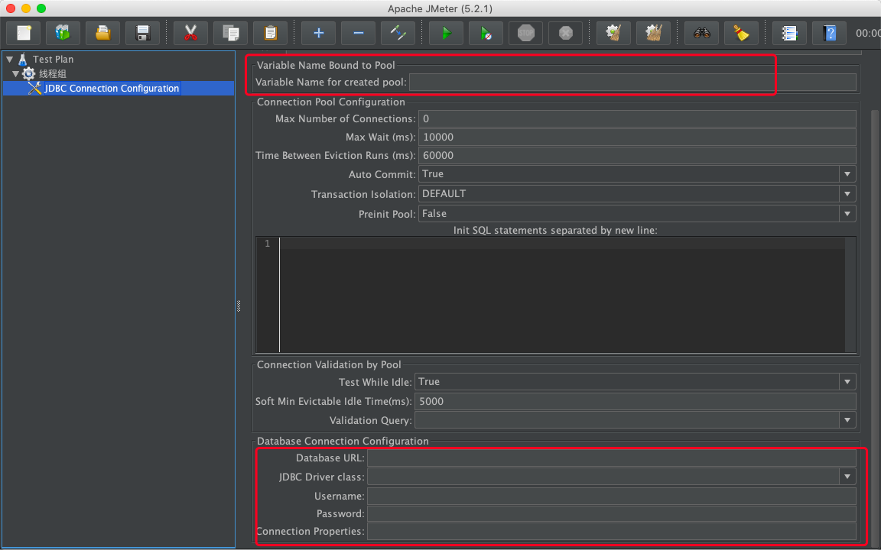Click the Connection Properties field
The image size is (881, 550).
click(612, 532)
